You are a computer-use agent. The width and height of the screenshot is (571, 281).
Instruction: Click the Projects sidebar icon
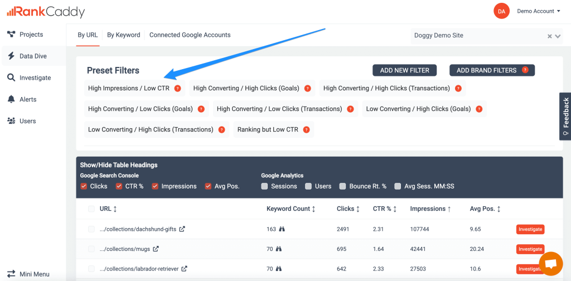[x=11, y=35]
